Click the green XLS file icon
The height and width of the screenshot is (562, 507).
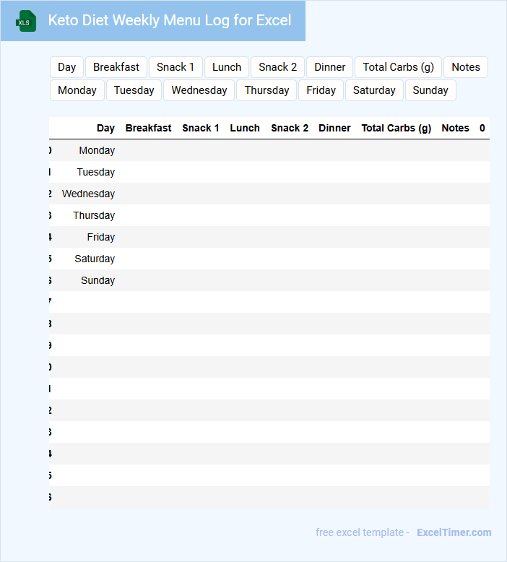coord(26,21)
